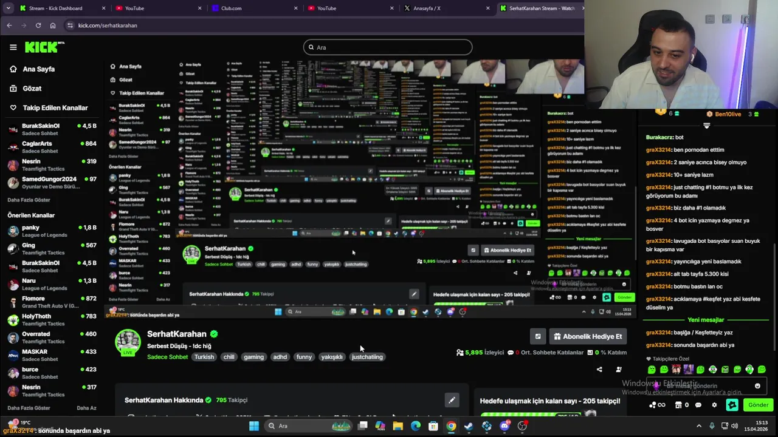
Task: Open Task View on the taskbar
Action: pos(362,426)
